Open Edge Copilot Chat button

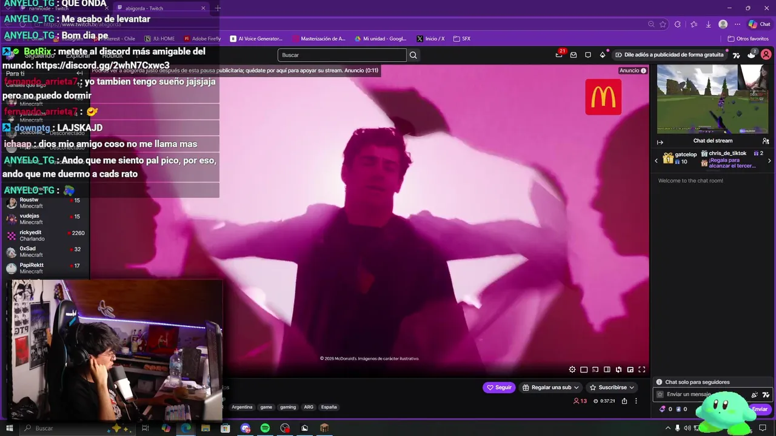click(x=760, y=24)
